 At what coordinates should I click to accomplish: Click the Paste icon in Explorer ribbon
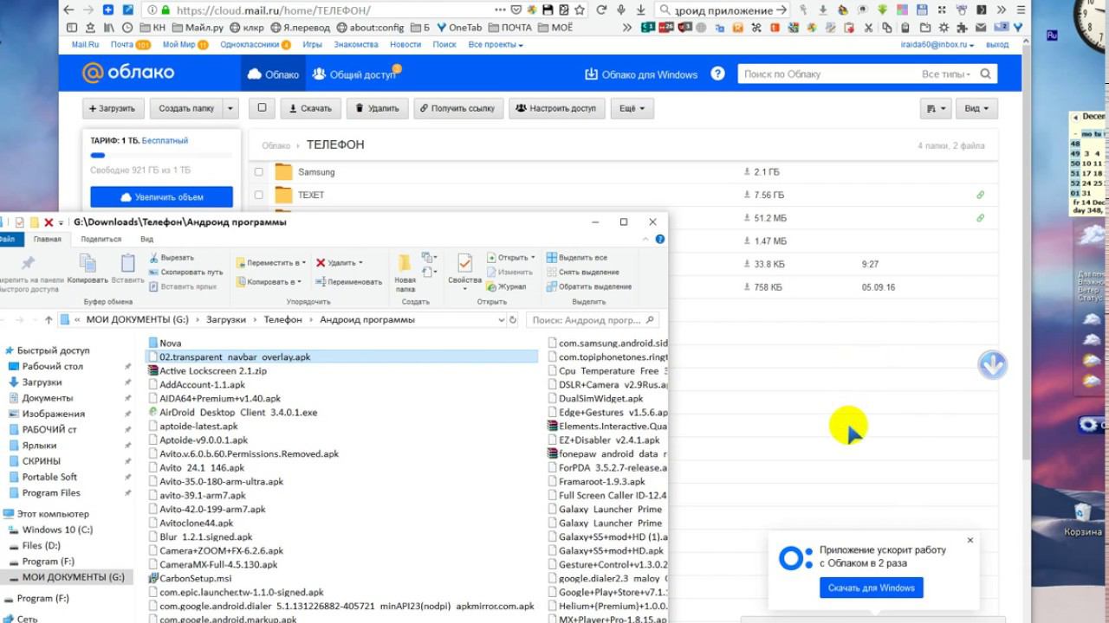[x=127, y=268]
